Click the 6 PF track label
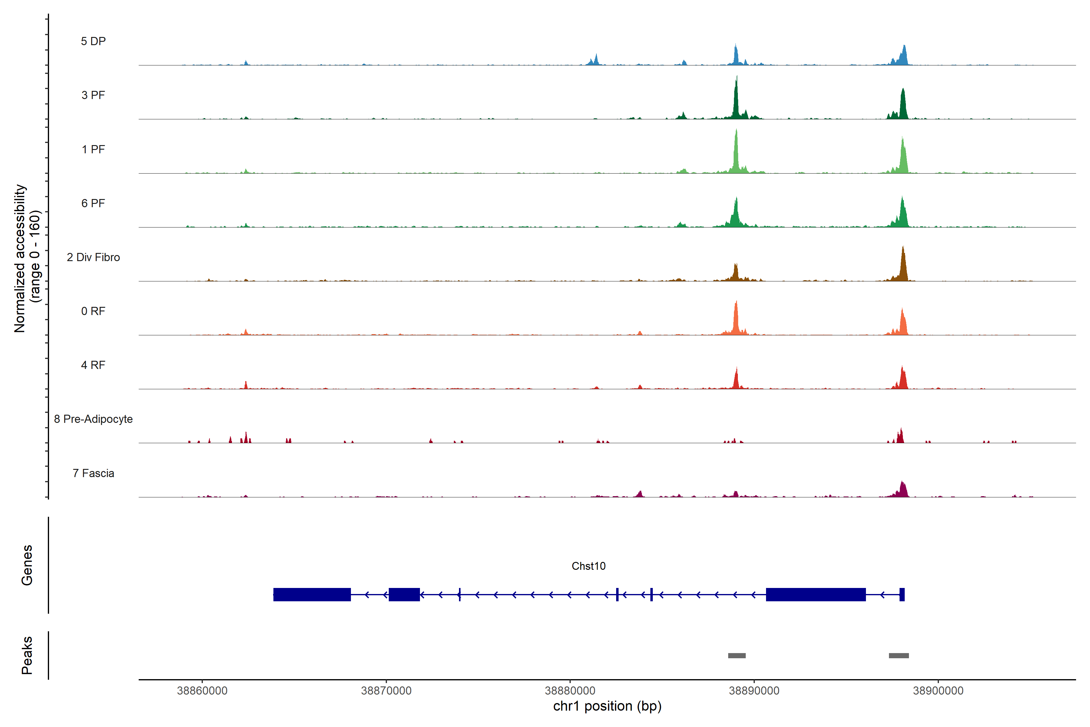The width and height of the screenshot is (1090, 727). click(x=93, y=203)
